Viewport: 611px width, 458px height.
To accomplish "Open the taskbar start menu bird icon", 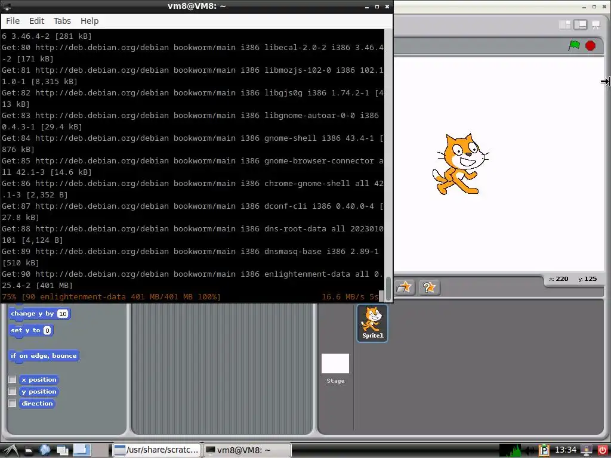I will [11, 450].
